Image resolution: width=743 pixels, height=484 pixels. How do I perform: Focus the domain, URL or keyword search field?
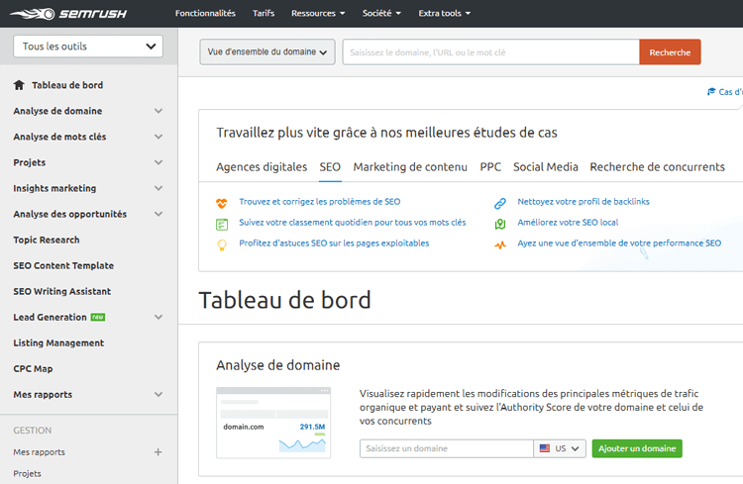coord(491,52)
